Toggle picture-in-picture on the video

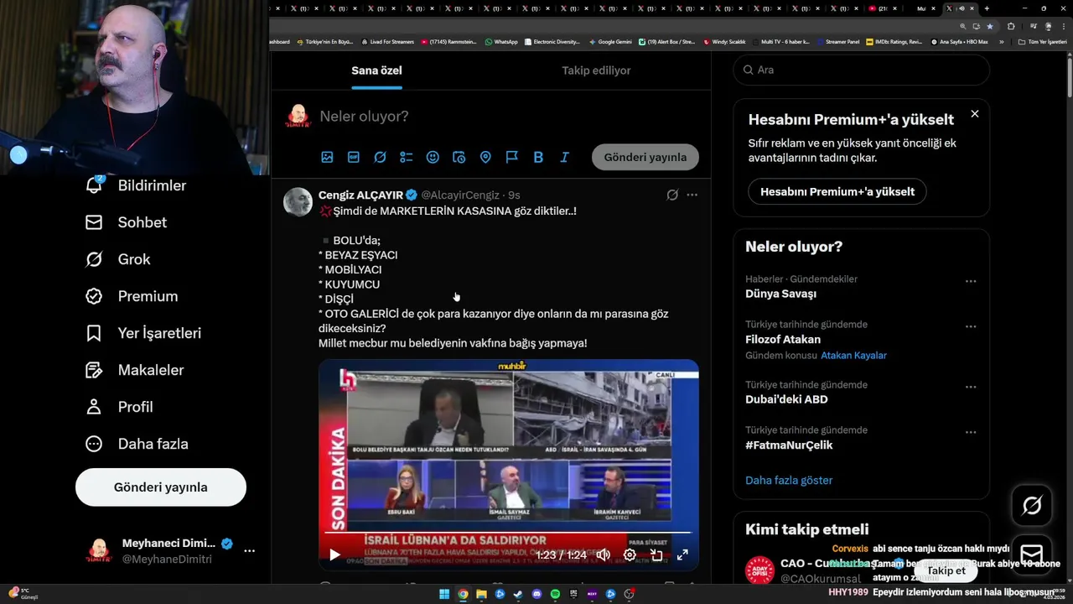tap(656, 555)
